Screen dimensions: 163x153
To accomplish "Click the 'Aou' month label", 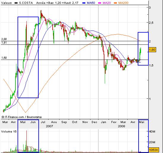I will point(54,122).
